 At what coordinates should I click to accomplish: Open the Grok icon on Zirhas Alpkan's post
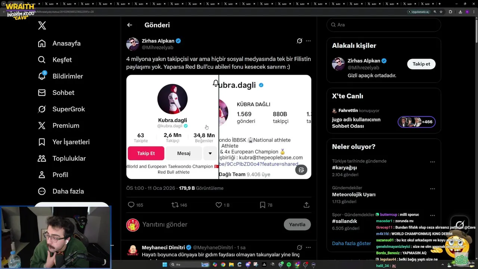(x=299, y=41)
